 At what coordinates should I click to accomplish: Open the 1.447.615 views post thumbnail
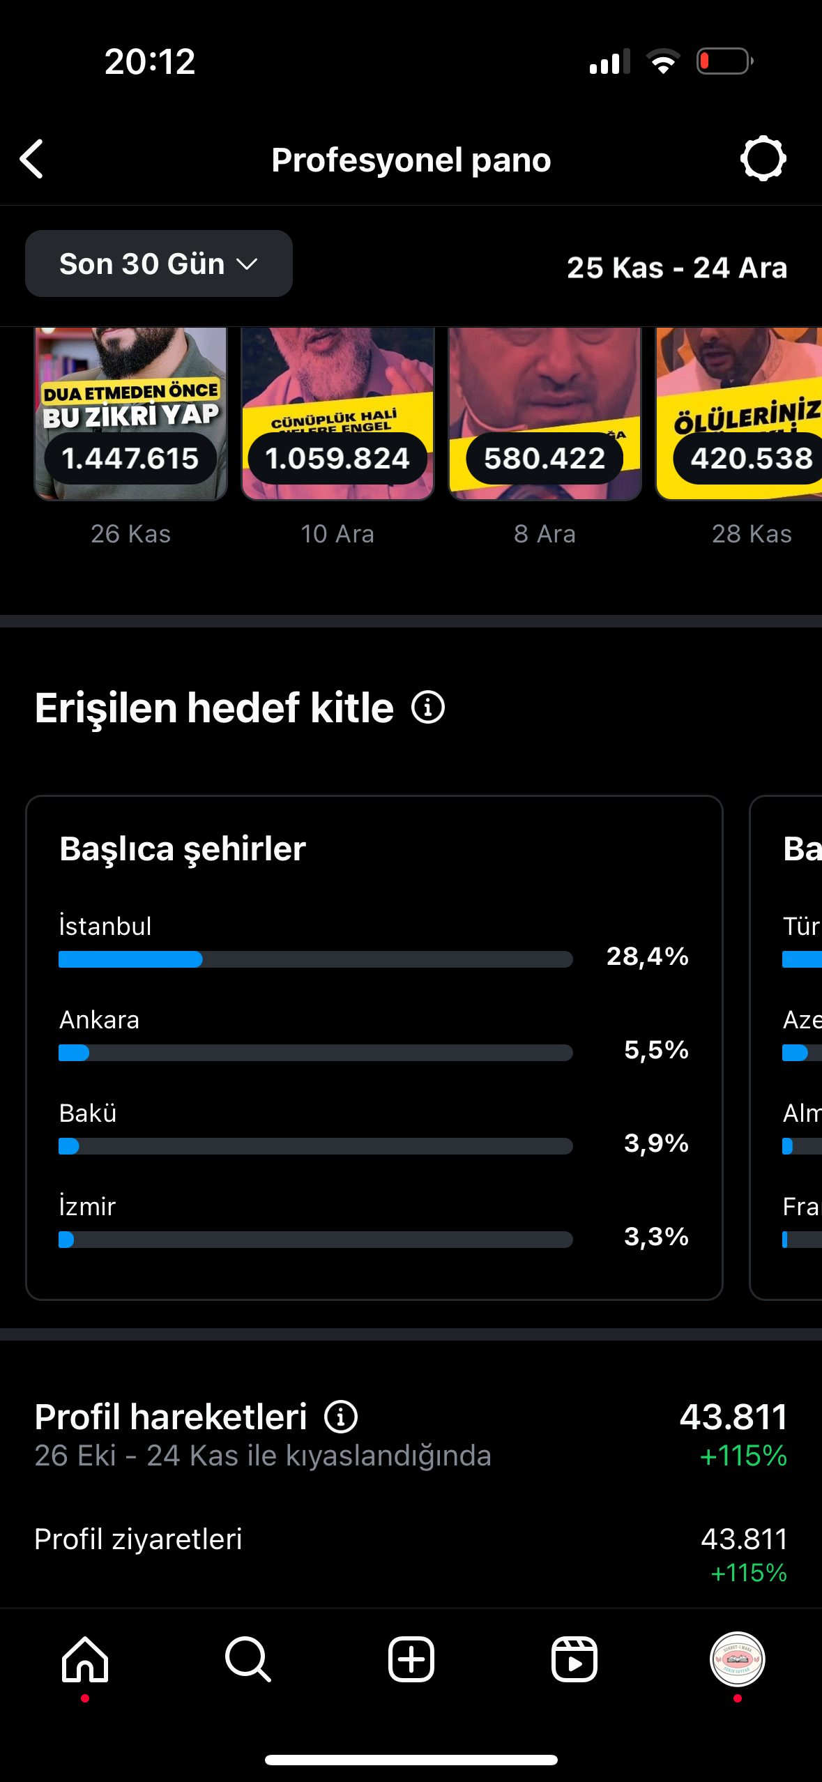(131, 414)
